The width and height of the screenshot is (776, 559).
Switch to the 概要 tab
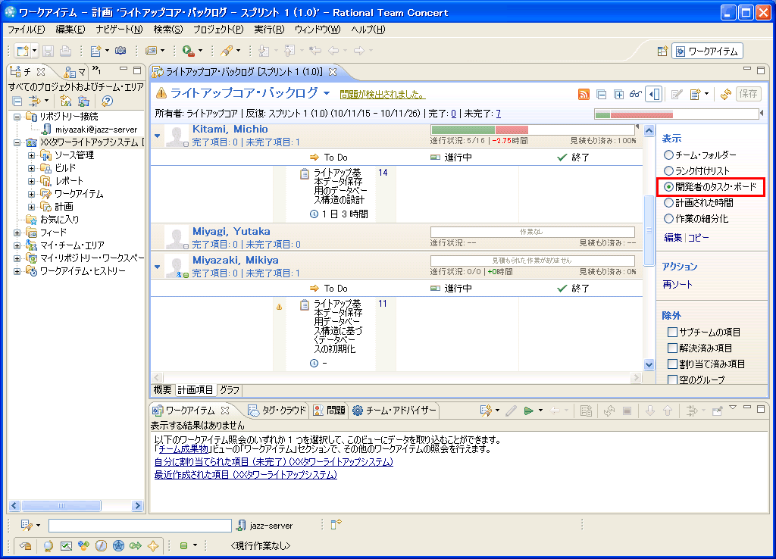162,390
